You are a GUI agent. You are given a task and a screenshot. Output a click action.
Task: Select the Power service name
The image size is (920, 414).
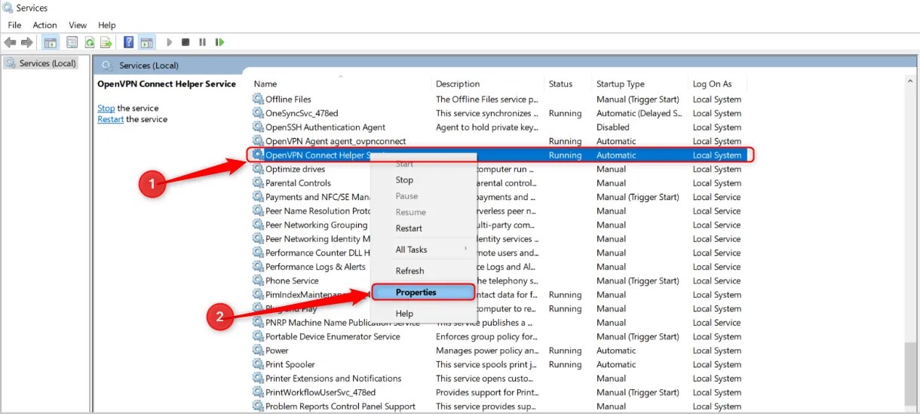(277, 350)
